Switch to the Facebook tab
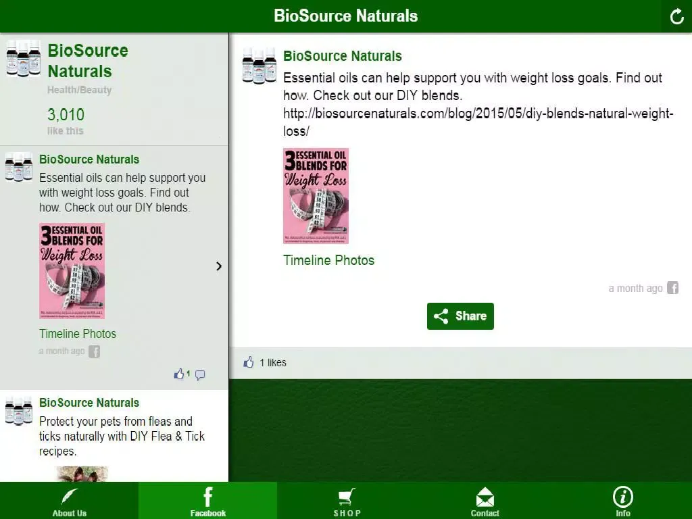692x519 pixels. pyautogui.click(x=208, y=501)
